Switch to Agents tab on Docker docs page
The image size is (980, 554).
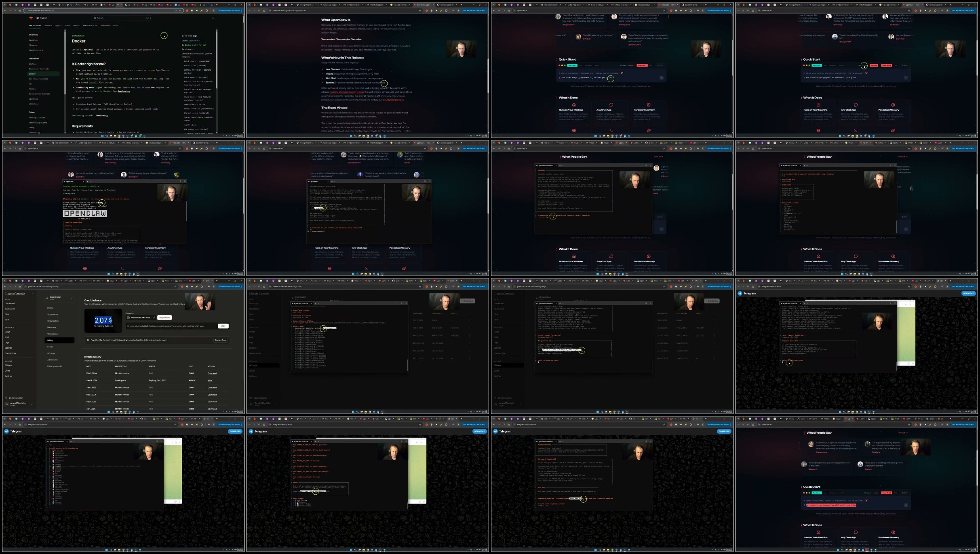59,25
